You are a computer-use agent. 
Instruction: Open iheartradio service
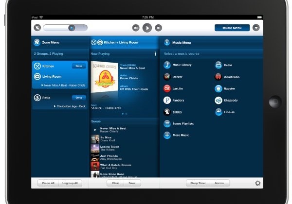[227, 77]
